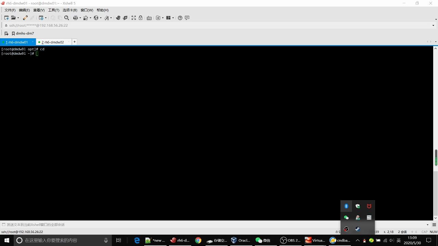Click the font settings icon
Image resolution: width=438 pixels, height=246 pixels.
(106, 18)
